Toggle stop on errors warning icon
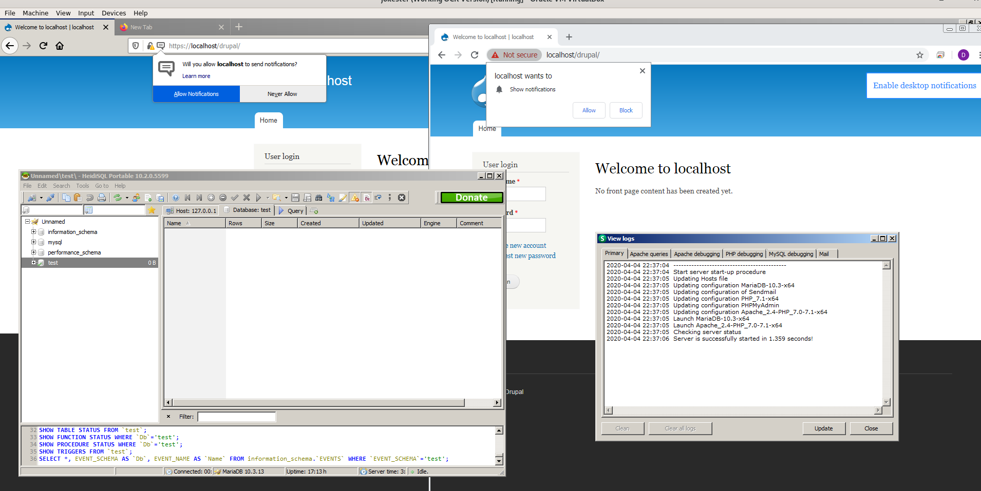Image resolution: width=981 pixels, height=491 pixels. (x=355, y=198)
